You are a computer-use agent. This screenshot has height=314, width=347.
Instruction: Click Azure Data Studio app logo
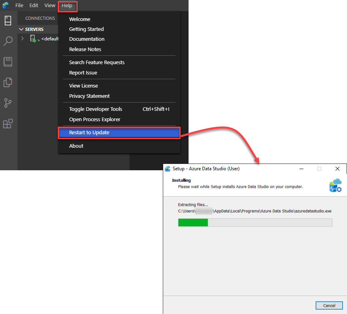tap(6, 5)
